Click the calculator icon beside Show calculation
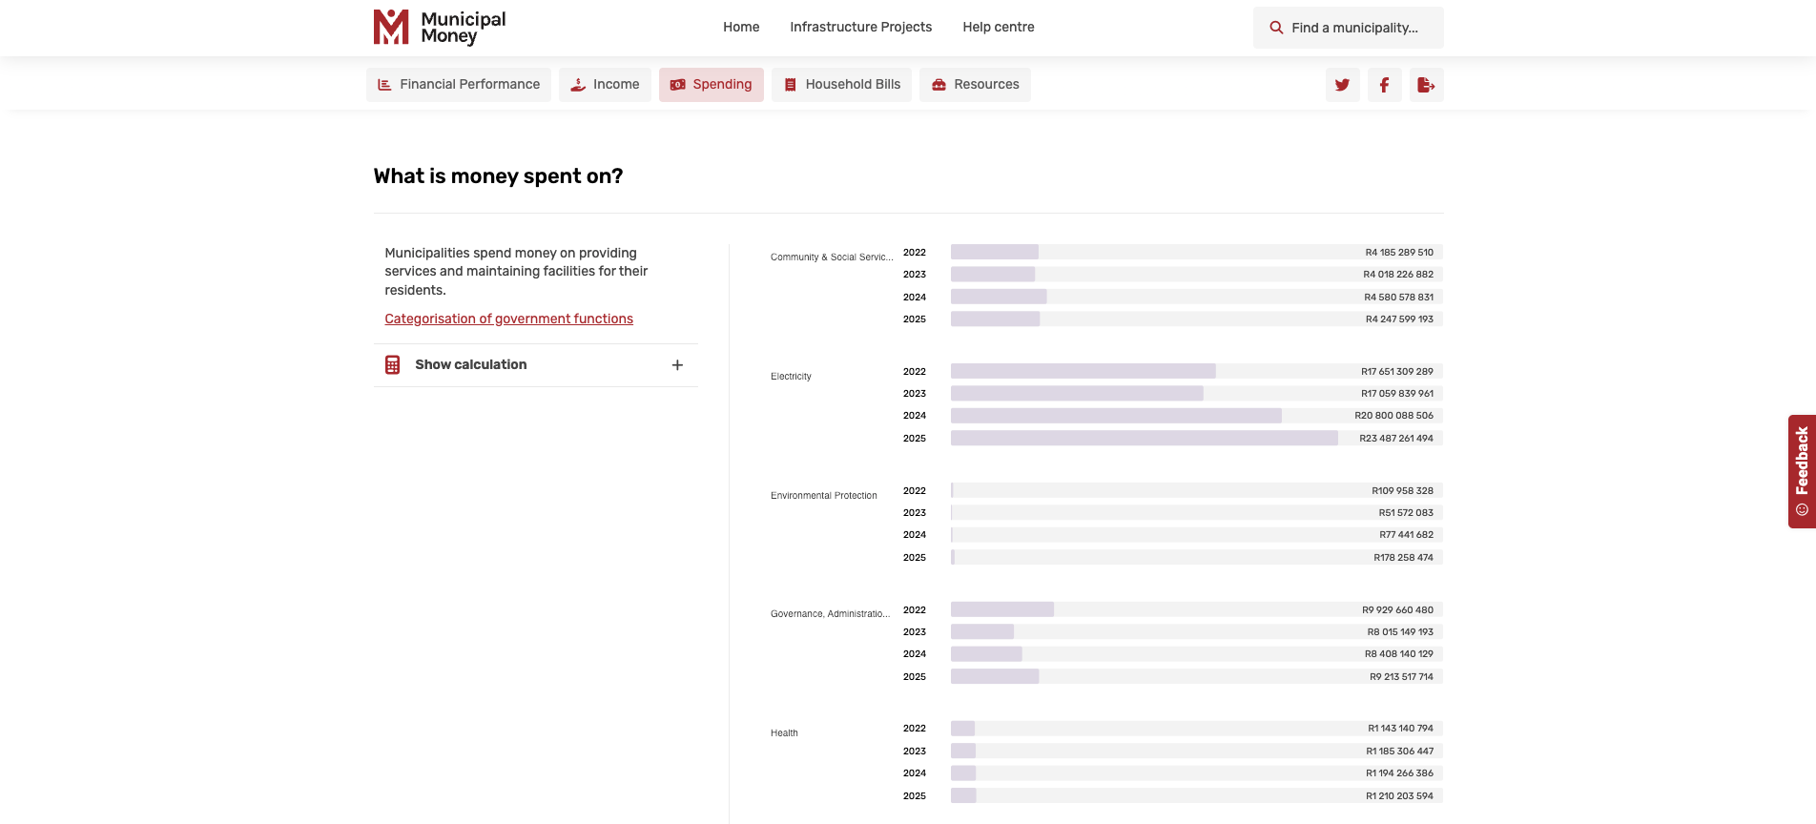This screenshot has width=1816, height=824. 392,365
